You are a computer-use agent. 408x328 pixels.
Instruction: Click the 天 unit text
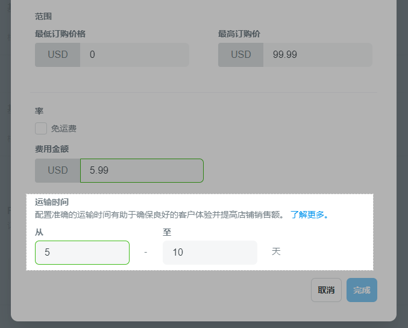click(276, 251)
